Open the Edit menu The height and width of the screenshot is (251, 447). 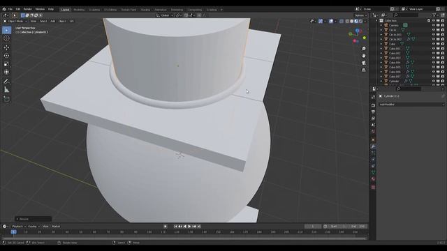pos(17,9)
